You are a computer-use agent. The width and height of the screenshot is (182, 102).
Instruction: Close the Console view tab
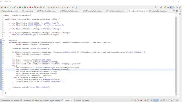click(x=71, y=100)
